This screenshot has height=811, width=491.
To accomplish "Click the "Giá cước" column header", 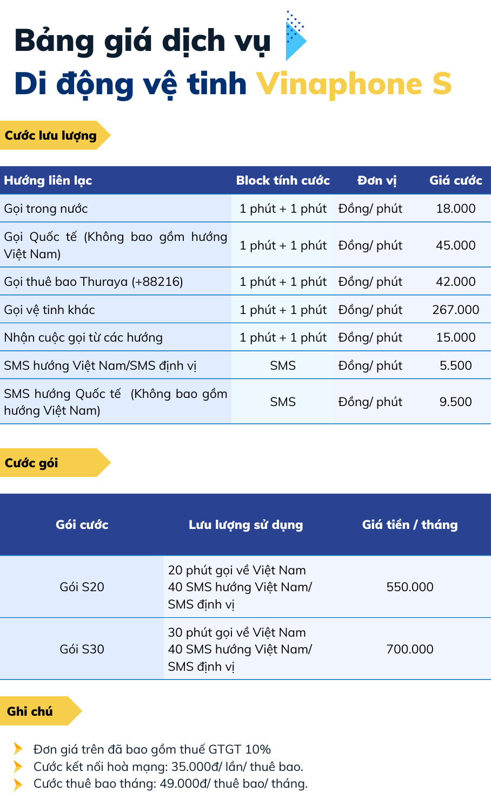I will pos(455,180).
